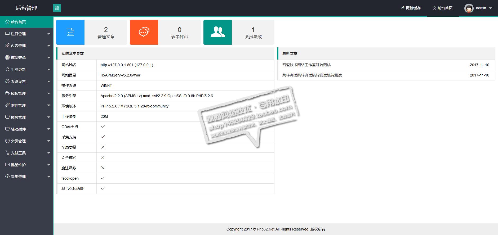Click the 系统设置 gear icon

click(x=7, y=81)
